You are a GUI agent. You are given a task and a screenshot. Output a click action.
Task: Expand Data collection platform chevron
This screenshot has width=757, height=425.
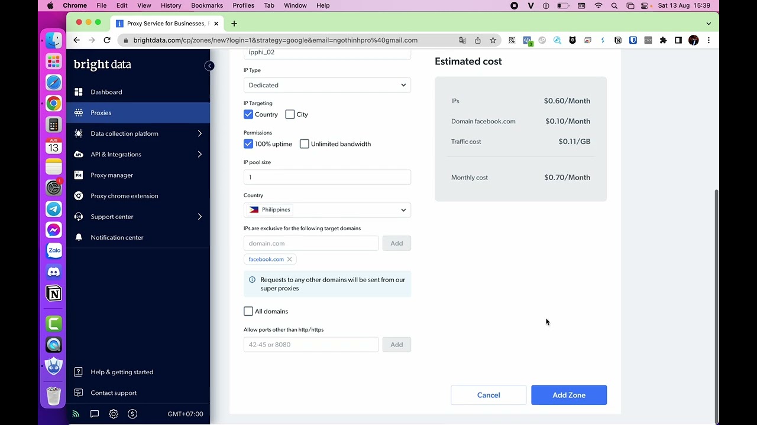tap(200, 133)
